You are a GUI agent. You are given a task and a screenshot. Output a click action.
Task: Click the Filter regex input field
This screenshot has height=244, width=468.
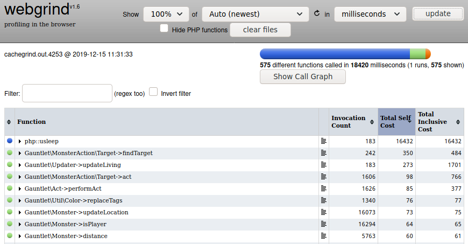pyautogui.click(x=67, y=93)
